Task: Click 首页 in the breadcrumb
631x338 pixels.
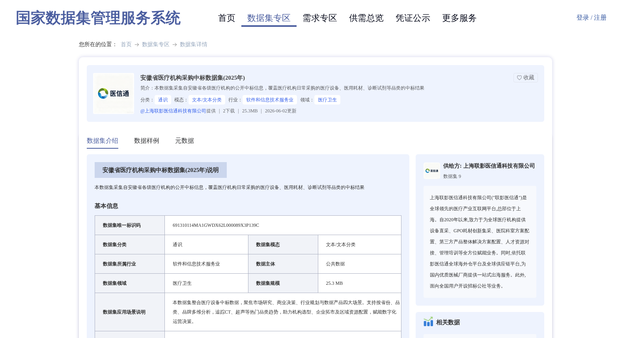Action: point(126,45)
